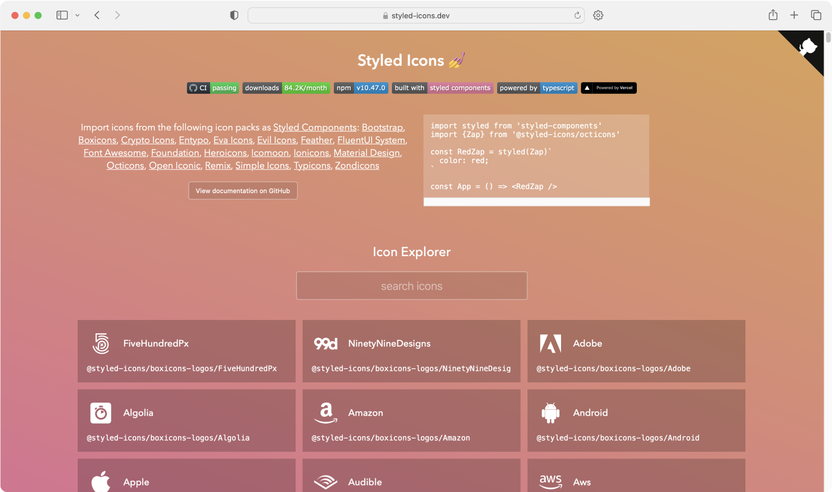Open the Font Awesome link

pos(115,153)
